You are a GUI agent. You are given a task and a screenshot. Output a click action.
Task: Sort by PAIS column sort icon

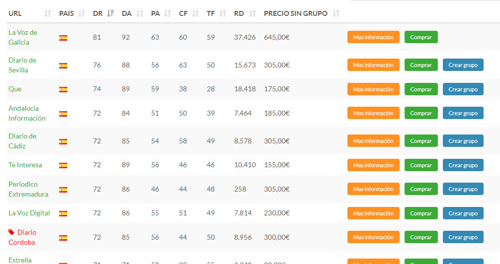click(82, 13)
